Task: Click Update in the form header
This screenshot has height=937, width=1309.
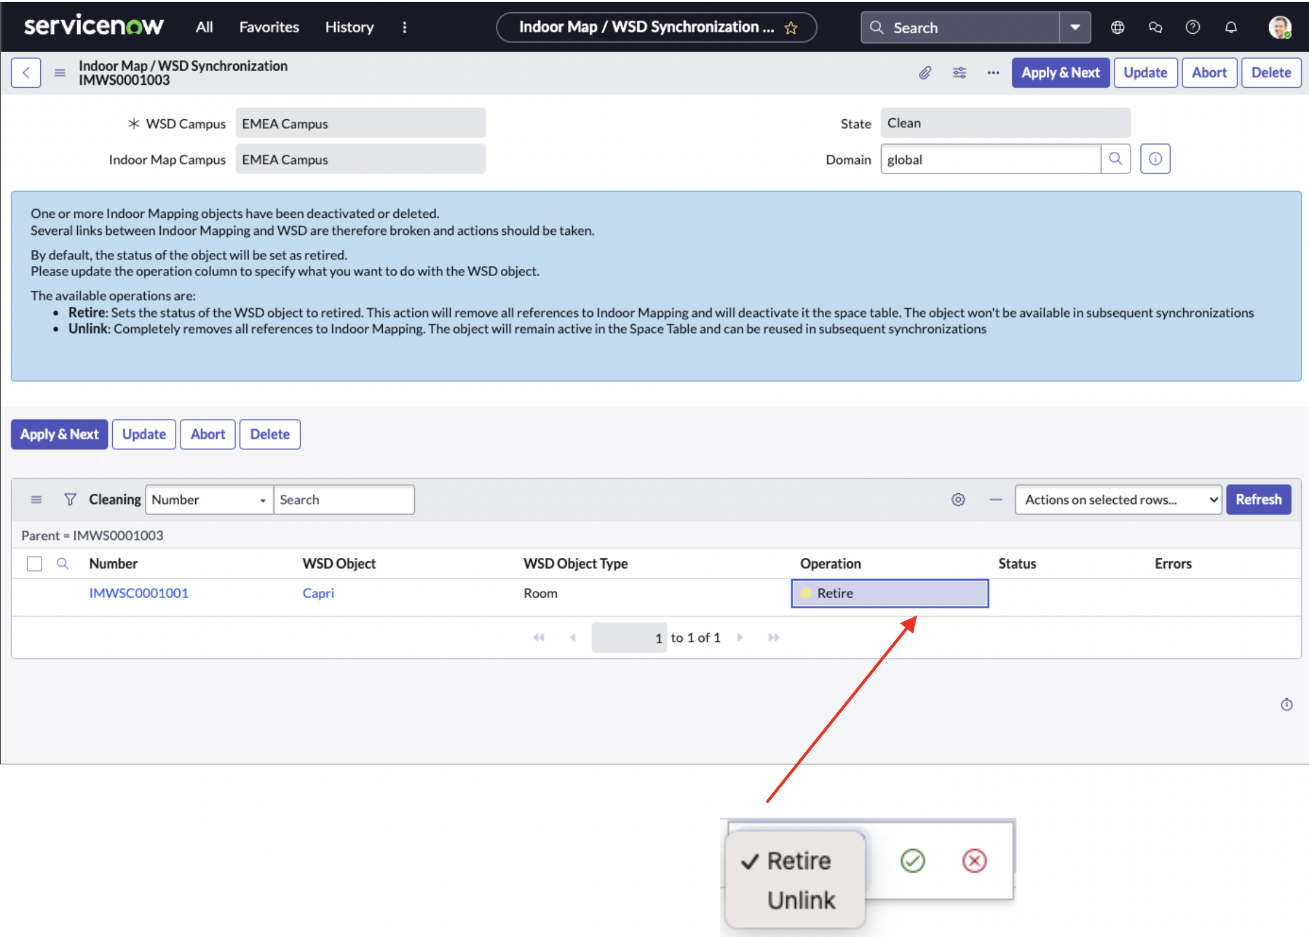Action: click(x=1145, y=72)
